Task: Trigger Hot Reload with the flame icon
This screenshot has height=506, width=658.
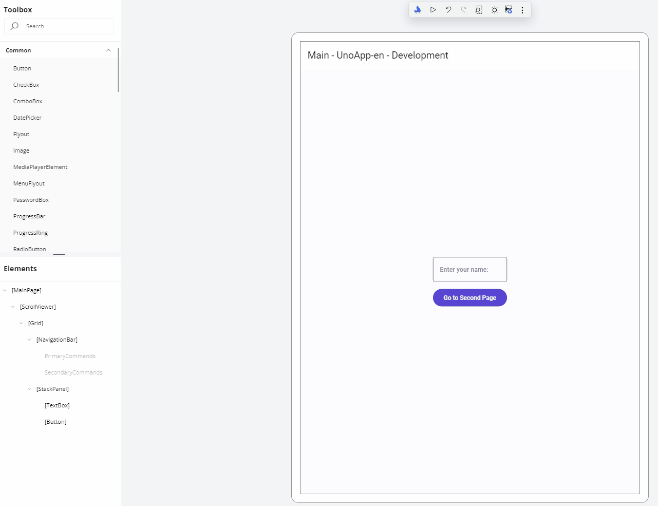Action: (417, 9)
